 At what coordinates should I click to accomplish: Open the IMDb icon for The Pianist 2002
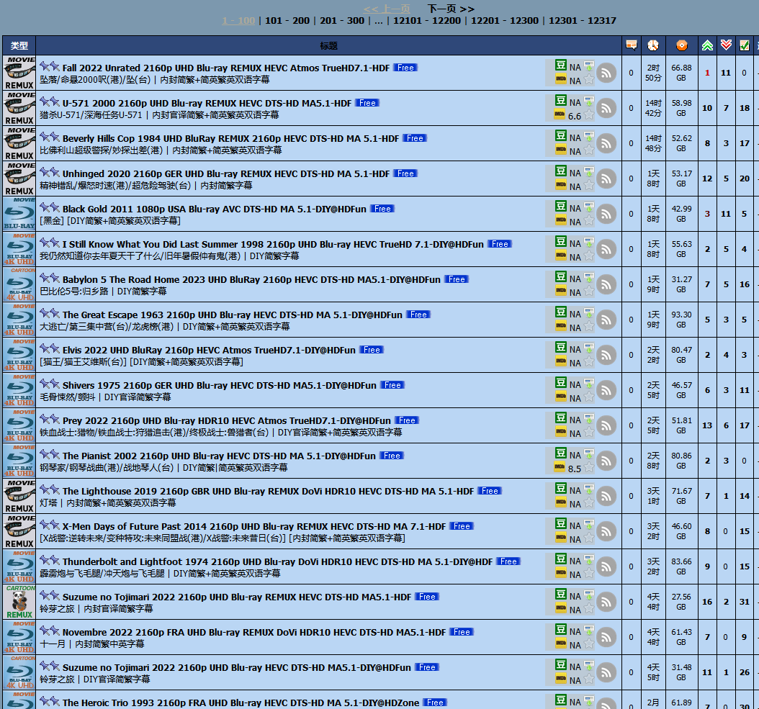560,467
